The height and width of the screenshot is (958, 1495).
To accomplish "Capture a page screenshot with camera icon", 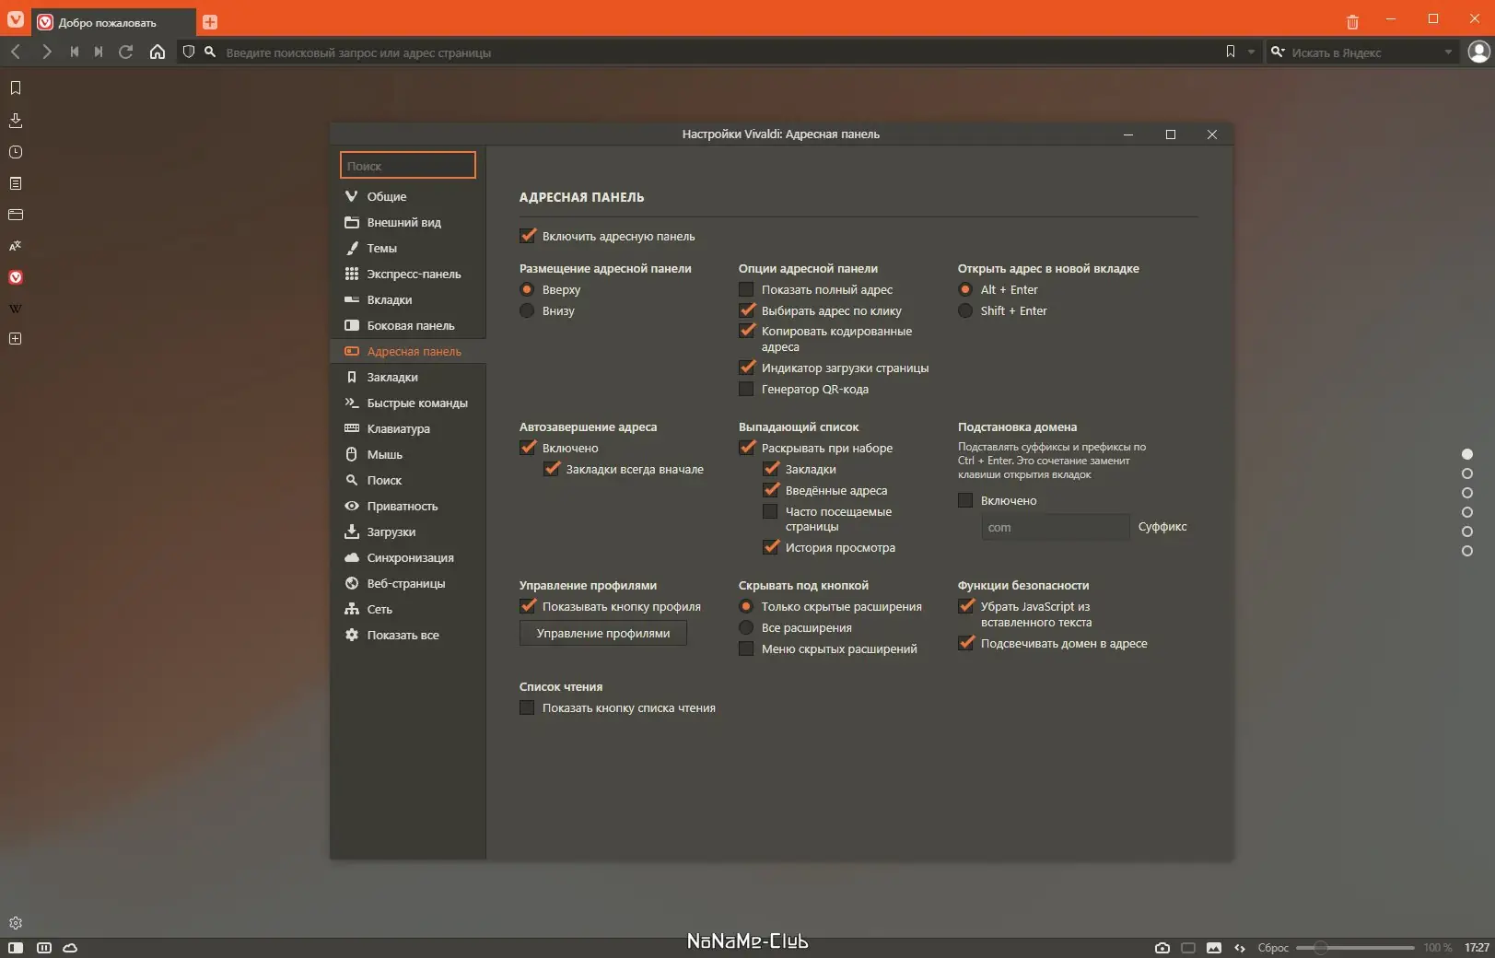I will click(1162, 948).
